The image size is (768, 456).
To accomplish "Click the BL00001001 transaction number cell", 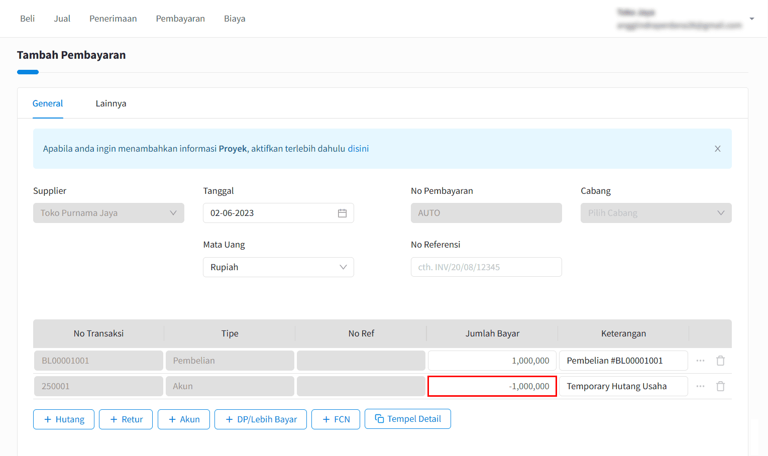I will point(98,361).
